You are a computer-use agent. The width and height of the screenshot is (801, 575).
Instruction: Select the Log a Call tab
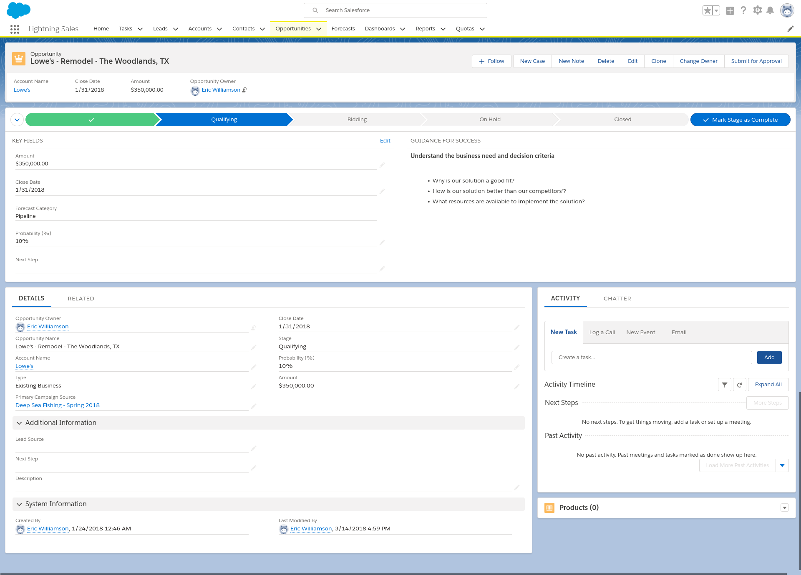[x=602, y=332]
